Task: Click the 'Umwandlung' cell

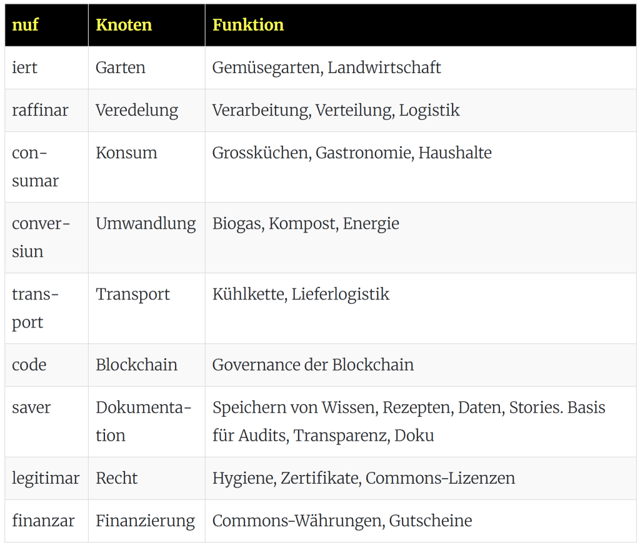Action: tap(146, 224)
